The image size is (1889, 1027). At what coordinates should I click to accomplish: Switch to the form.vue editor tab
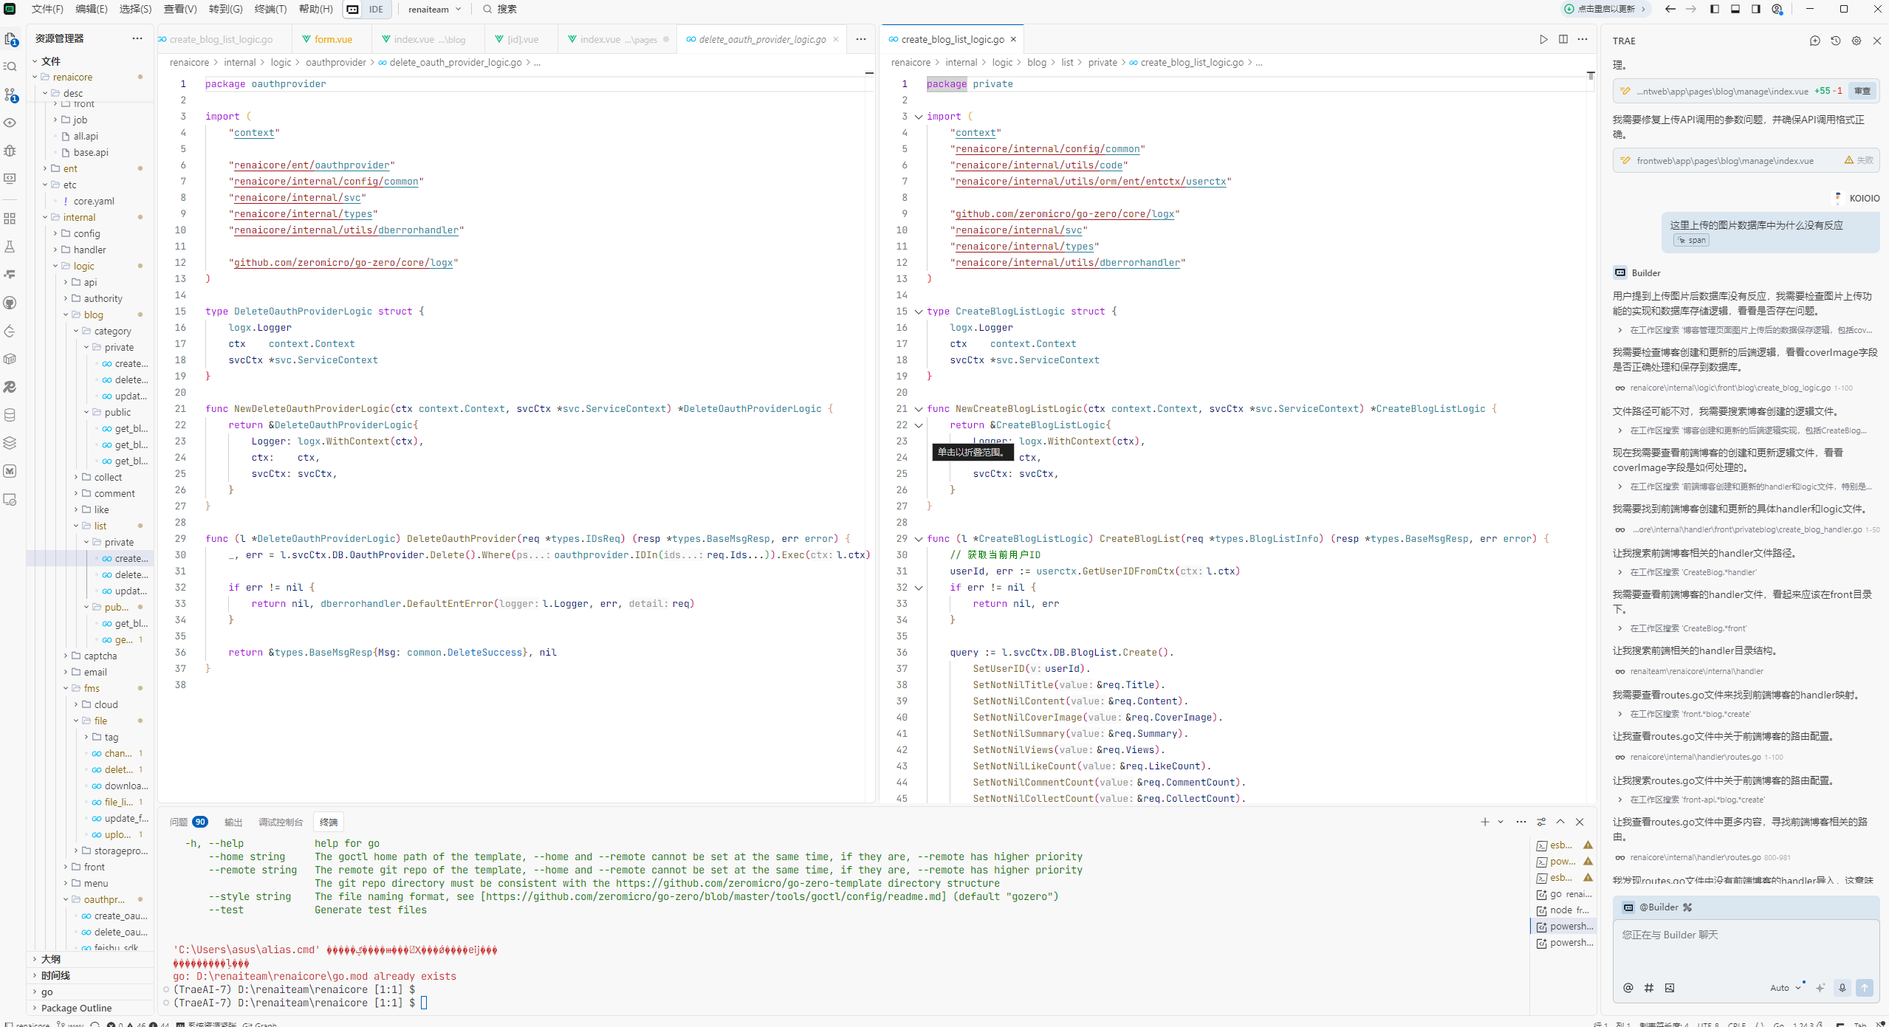tap(332, 39)
